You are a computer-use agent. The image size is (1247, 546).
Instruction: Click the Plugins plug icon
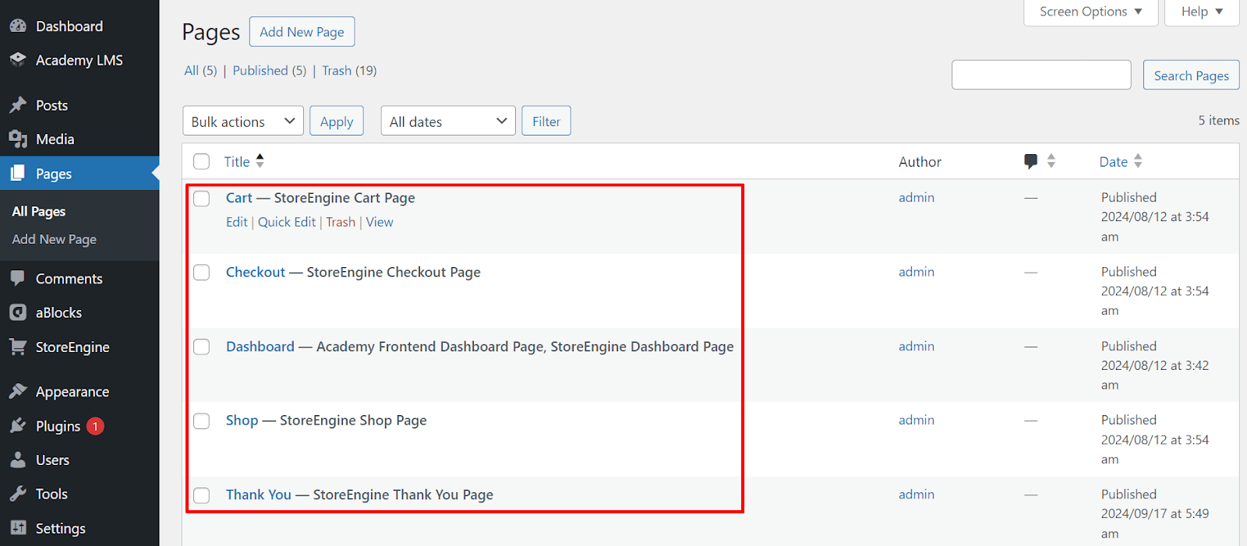point(18,425)
